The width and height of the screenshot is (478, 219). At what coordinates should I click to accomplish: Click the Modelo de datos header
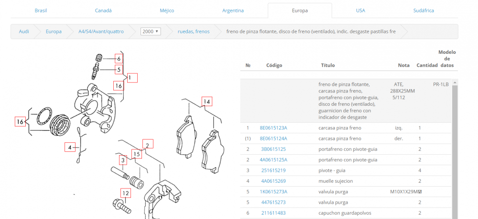coord(447,59)
